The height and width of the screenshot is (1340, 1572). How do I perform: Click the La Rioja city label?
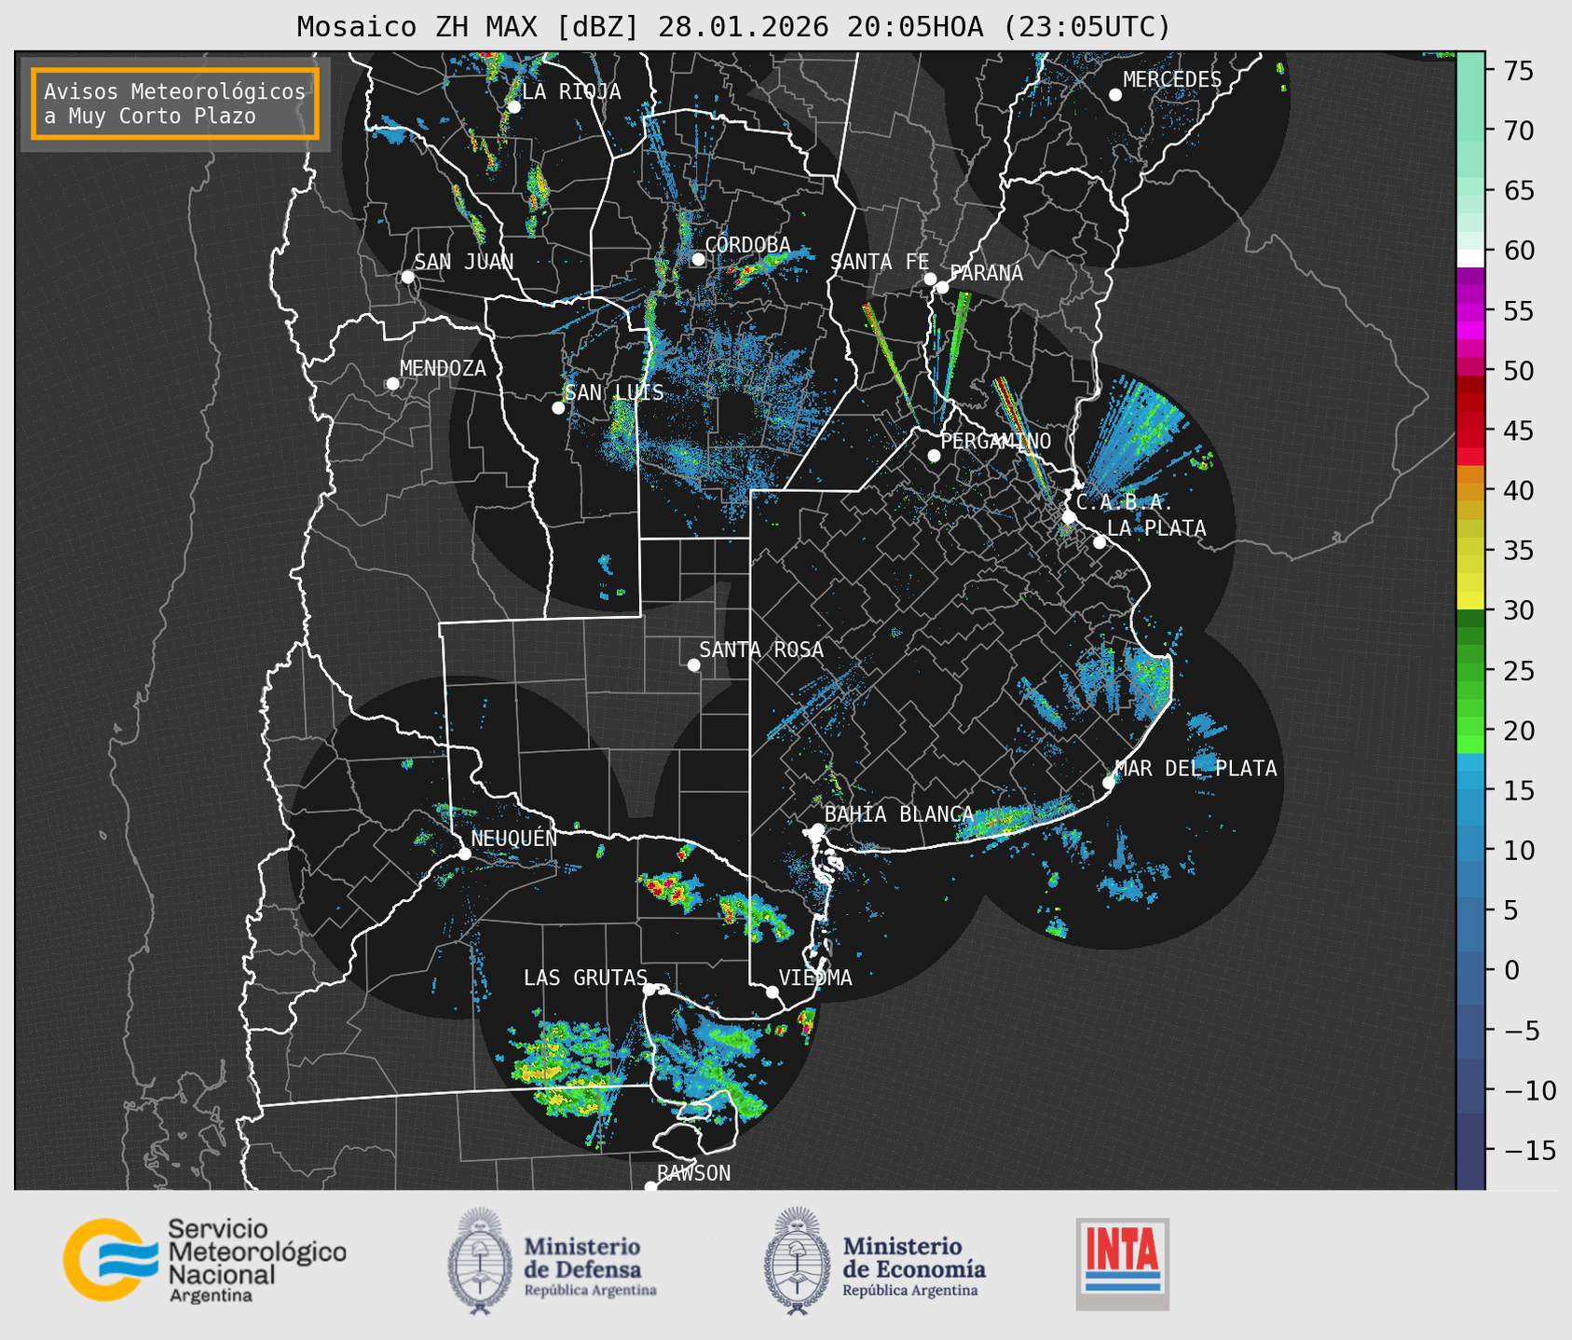tap(570, 91)
